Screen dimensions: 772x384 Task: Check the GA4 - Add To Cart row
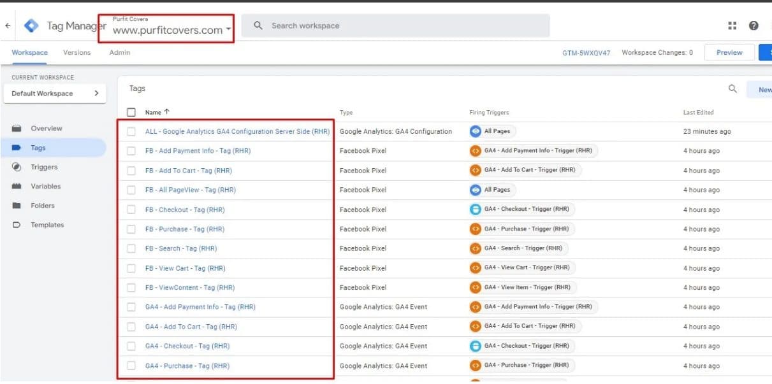click(x=131, y=327)
